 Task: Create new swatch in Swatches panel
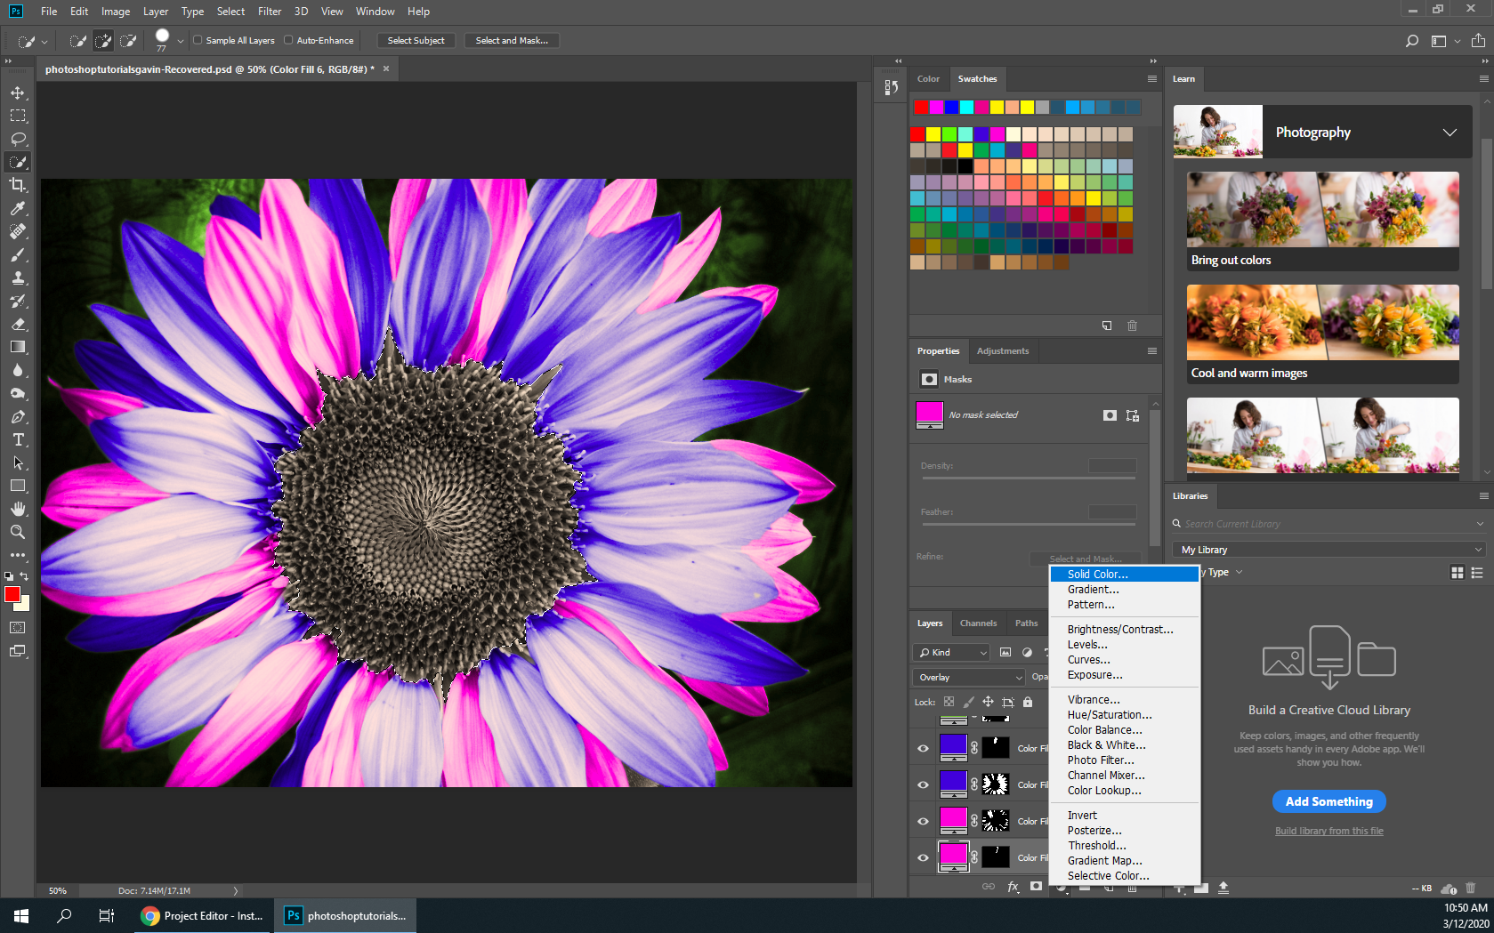(1107, 326)
